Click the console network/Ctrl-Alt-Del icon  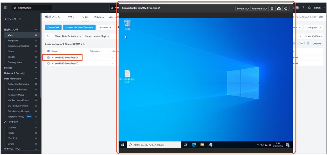[272, 8]
